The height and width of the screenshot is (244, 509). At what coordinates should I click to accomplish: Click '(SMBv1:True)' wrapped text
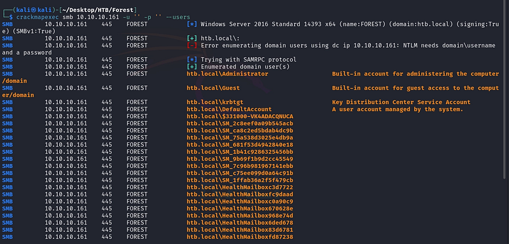click(x=34, y=31)
